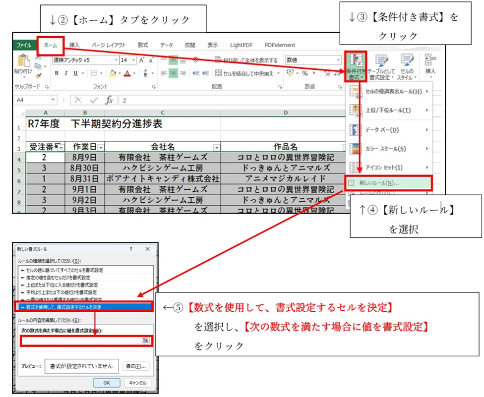Open the セルのスタイル cell styles icon

coord(407,62)
